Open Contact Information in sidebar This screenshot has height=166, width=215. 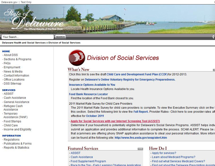click(16, 75)
